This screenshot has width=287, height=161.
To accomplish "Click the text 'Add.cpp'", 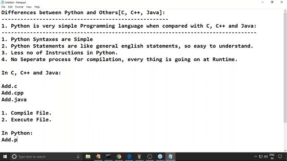I will coord(13,93).
